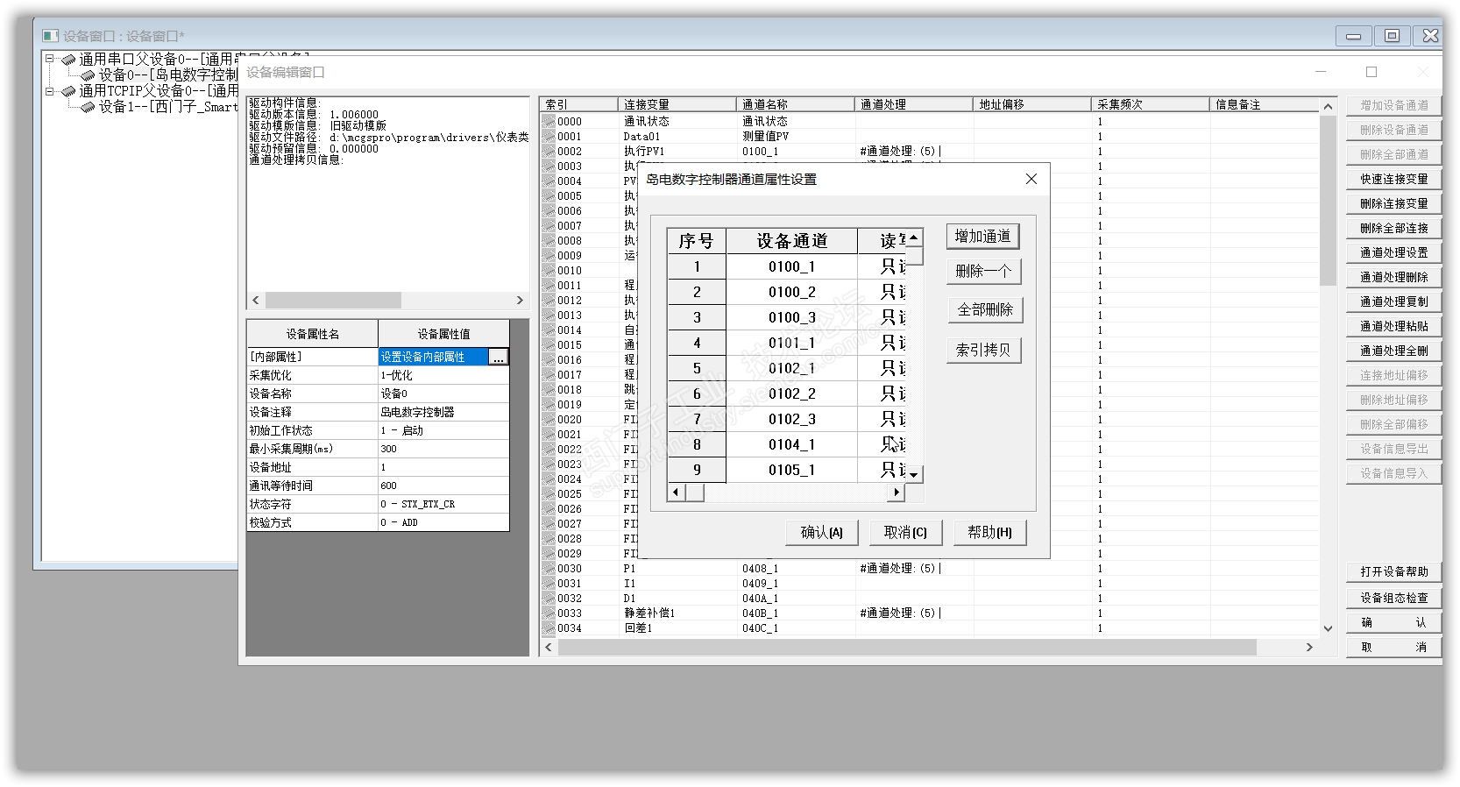Click the 通道处理复制 button

pyautogui.click(x=1393, y=301)
